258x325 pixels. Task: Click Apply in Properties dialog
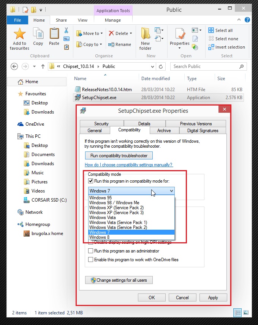click(213, 297)
